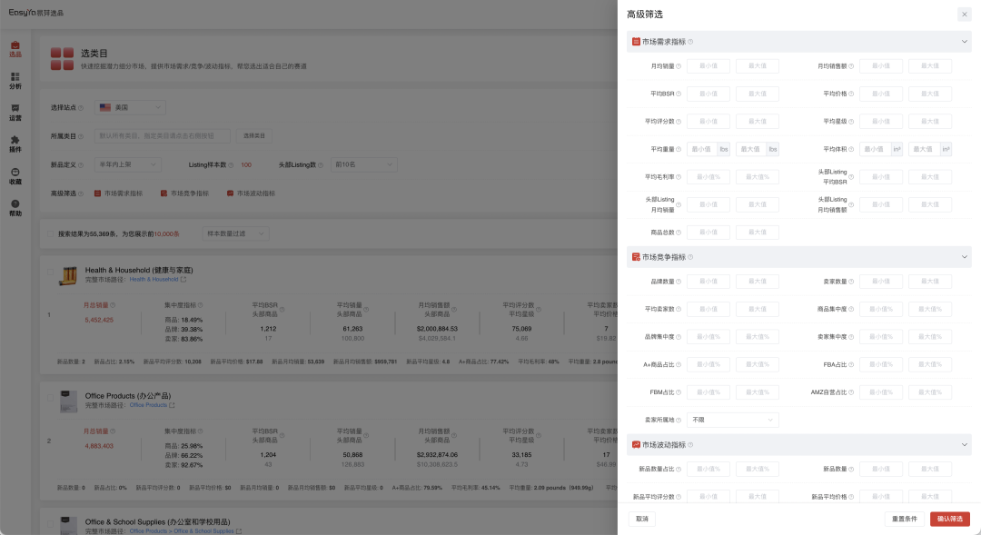Image resolution: width=981 pixels, height=535 pixels.
Task: Click the 所属类目 category input field
Action: [163, 135]
